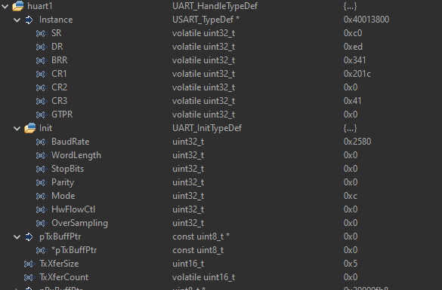
Task: Click the variable icon beside SR
Action: (x=42, y=33)
